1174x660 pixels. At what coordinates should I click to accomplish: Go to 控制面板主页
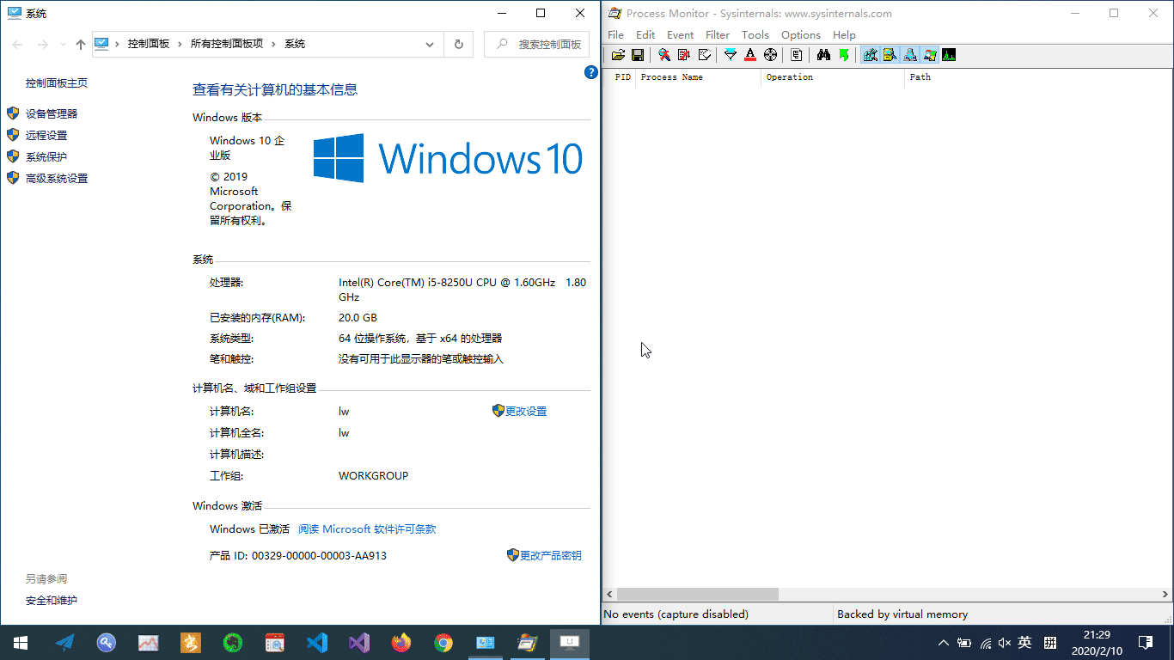click(x=57, y=82)
